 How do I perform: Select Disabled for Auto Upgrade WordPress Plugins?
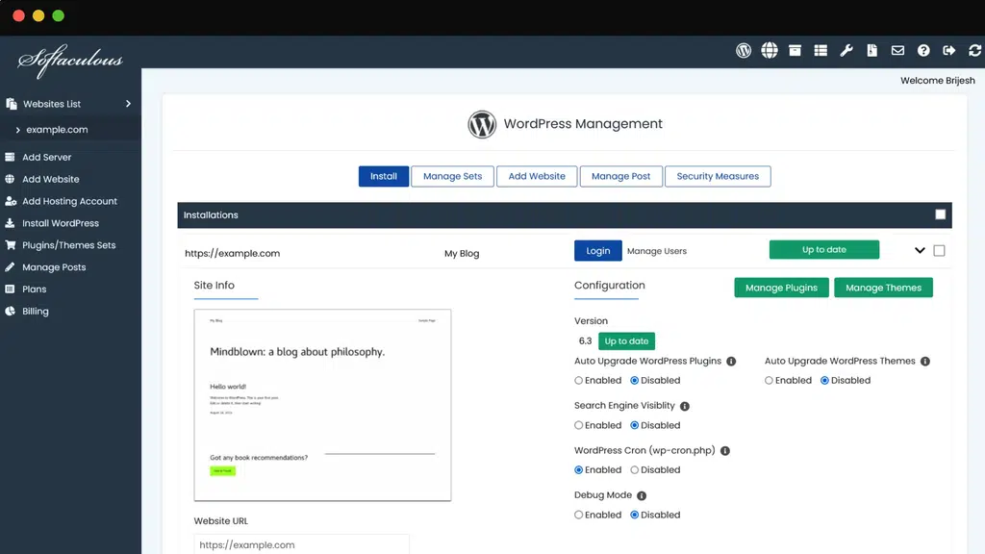click(635, 381)
